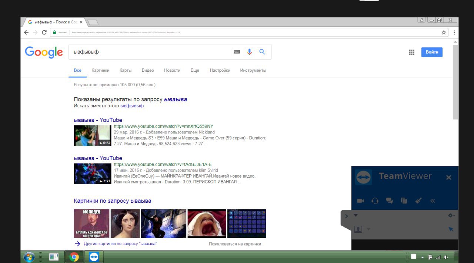Open second ываыва - YouTube result

click(98, 158)
